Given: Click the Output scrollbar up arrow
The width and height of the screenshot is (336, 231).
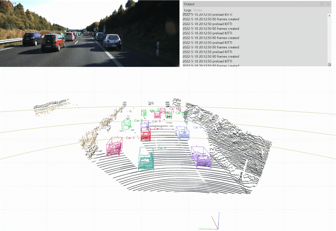Looking at the screenshot, I should (329, 16).
